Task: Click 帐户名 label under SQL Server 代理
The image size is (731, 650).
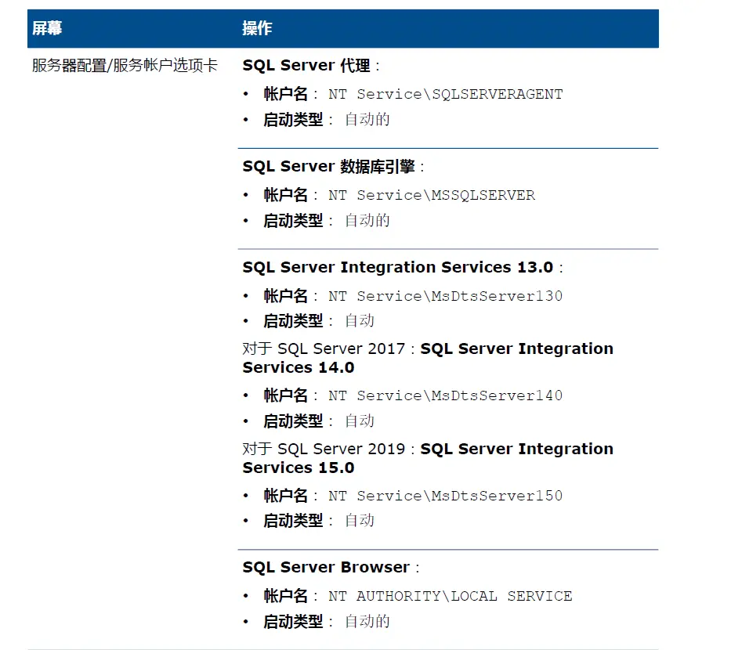Action: pos(286,94)
